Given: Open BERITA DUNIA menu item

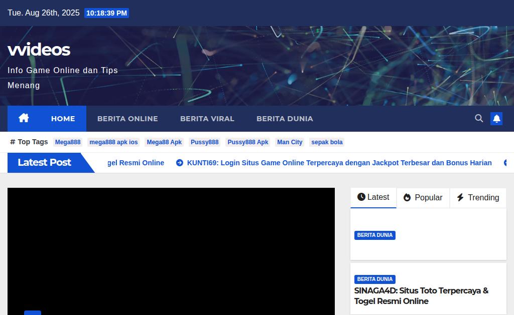Looking at the screenshot, I should 285,119.
